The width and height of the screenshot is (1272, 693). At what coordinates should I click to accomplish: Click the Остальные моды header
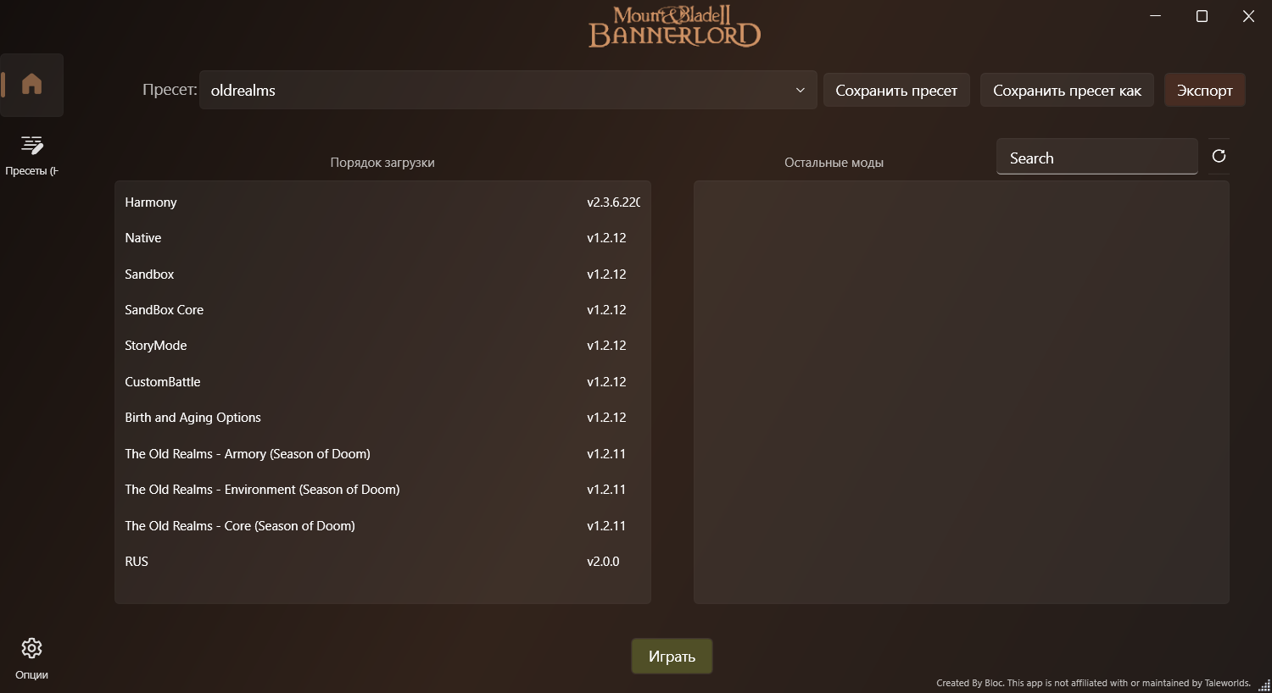click(x=834, y=163)
